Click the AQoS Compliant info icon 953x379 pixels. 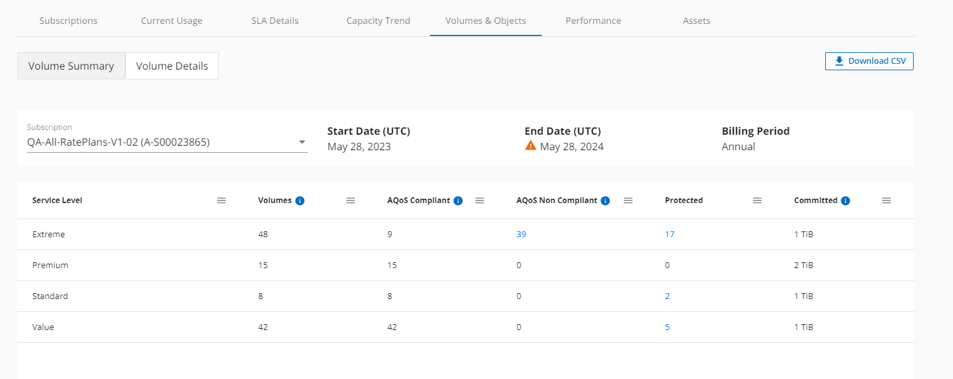pyautogui.click(x=458, y=200)
